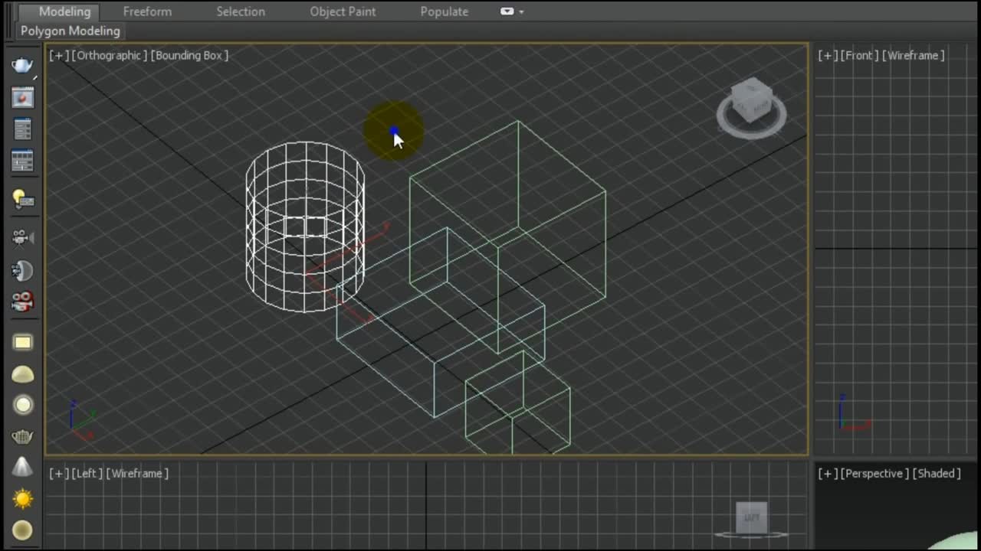Select the ring torus primitive icon
The width and height of the screenshot is (981, 551).
tap(22, 405)
